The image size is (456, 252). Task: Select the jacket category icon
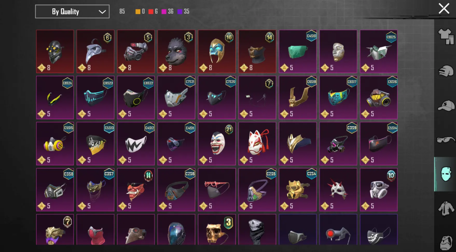[446, 208]
